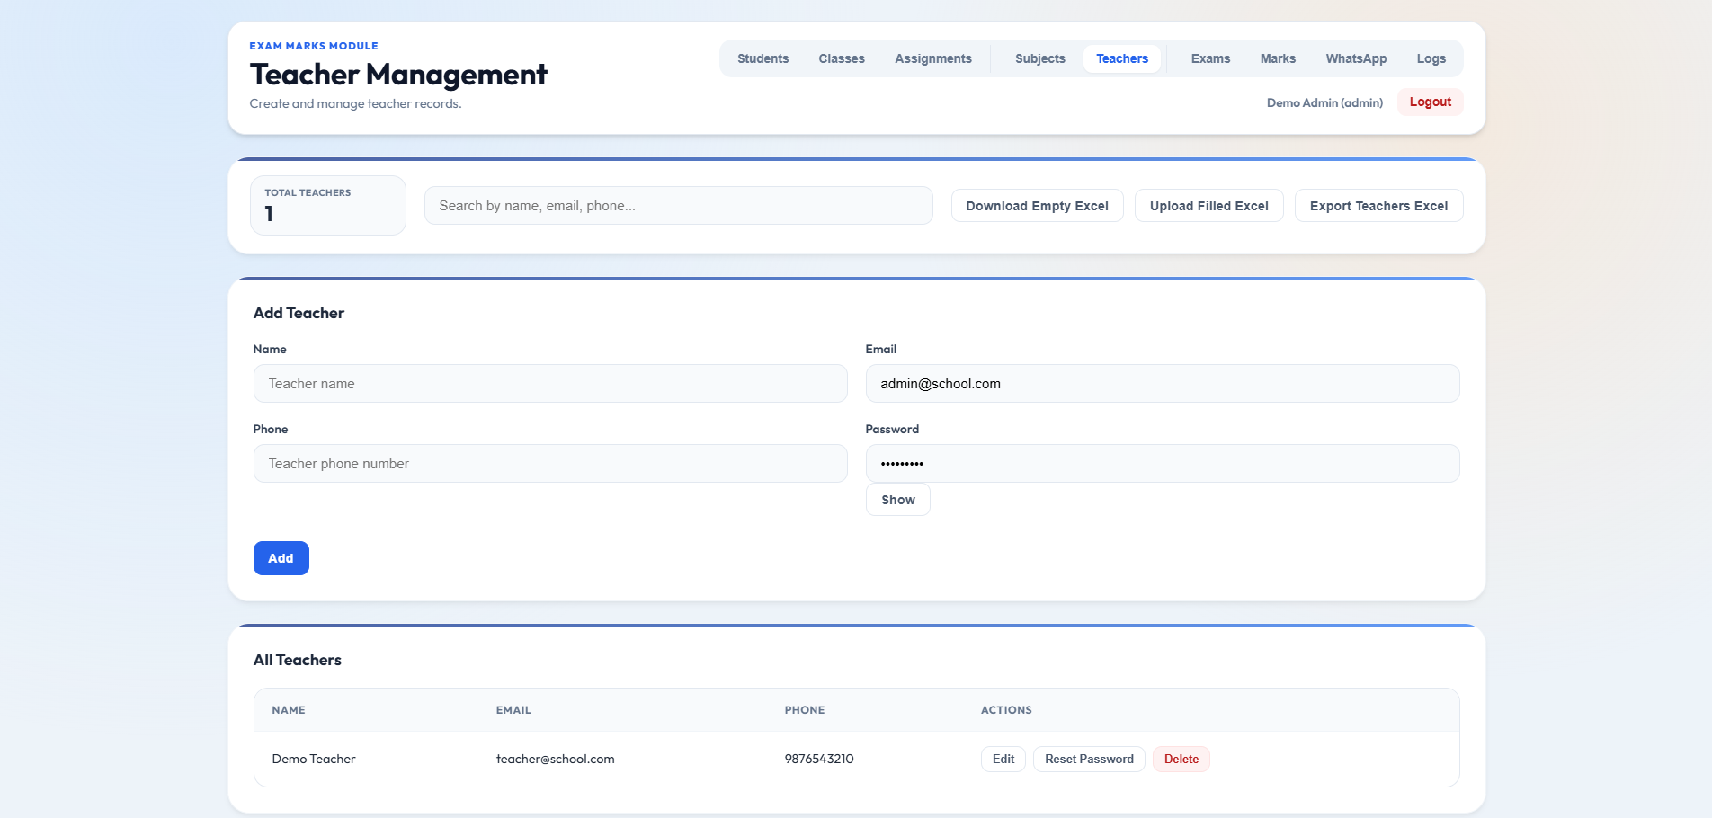Click Download Empty Excel button
The width and height of the screenshot is (1712, 818).
tap(1037, 206)
